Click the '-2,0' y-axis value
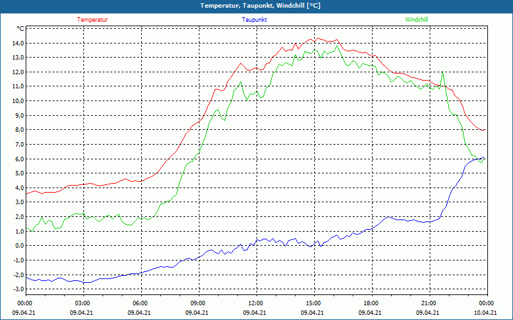 click(19, 275)
